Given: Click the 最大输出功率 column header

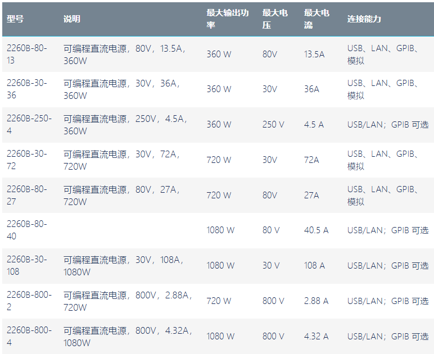Looking at the screenshot, I should 228,19.
